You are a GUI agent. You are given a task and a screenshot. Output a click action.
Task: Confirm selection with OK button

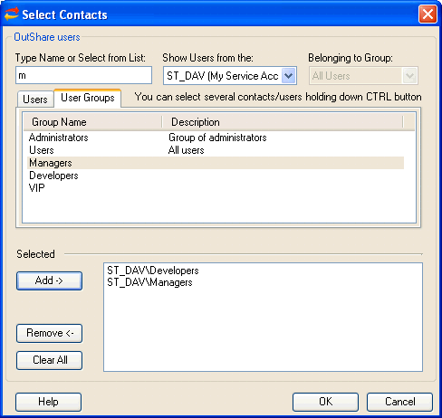click(325, 402)
